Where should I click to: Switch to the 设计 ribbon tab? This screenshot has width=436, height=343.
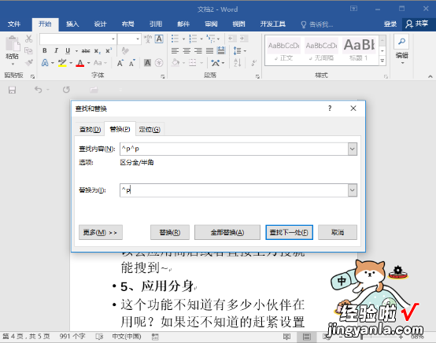click(x=100, y=24)
